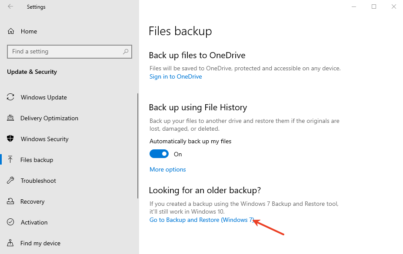Select the Activation checkmark icon
Screen dimensions: 403x254
(x=10, y=222)
